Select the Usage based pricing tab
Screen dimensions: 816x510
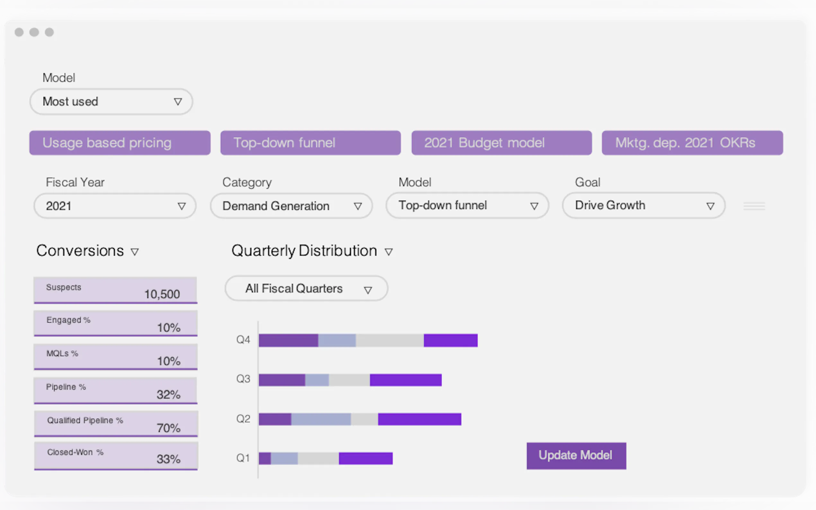[120, 143]
